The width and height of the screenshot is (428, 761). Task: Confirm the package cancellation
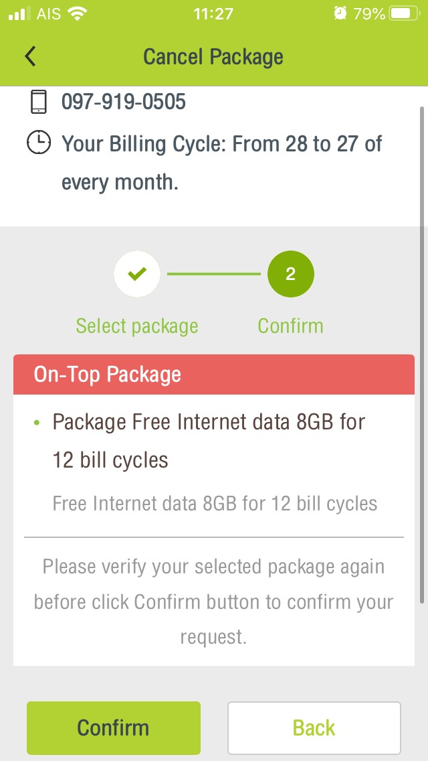(x=114, y=728)
